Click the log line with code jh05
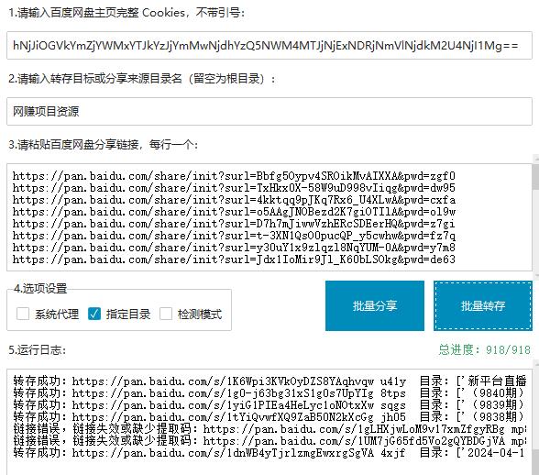This screenshot has height=475, width=539. [269, 417]
